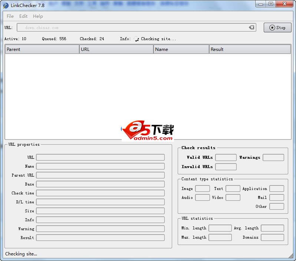Click the 'Checked: 24' status text
This screenshot has width=296, height=261.
point(92,39)
